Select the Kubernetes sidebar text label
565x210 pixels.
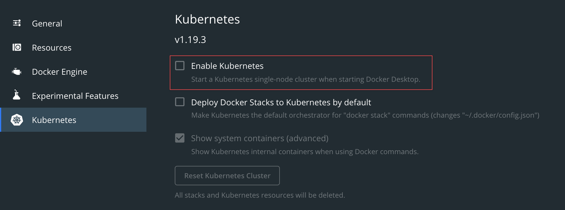54,120
